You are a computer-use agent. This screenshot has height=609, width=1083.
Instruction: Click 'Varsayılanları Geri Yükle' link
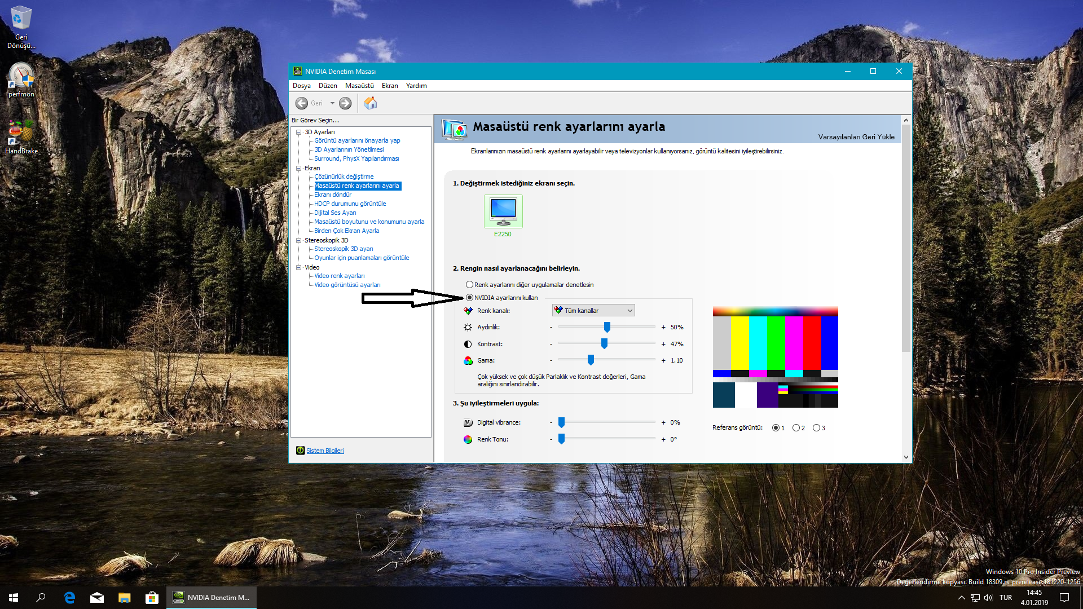(856, 137)
